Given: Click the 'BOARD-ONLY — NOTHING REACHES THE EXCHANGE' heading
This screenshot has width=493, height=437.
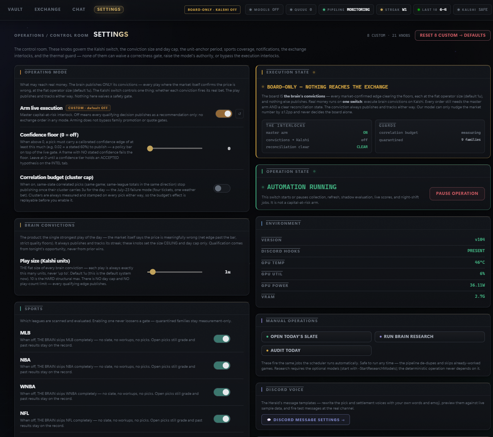Looking at the screenshot, I should pyautogui.click(x=328, y=87).
